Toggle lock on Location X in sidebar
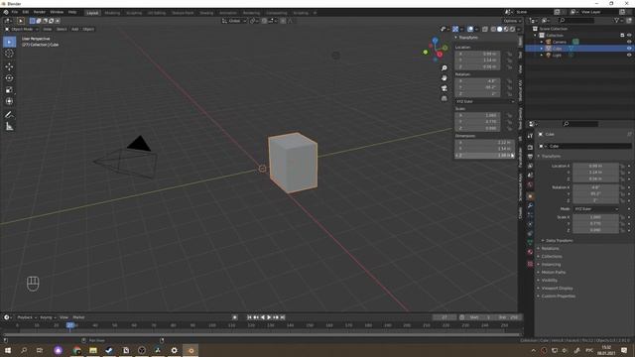635x357 pixels. [509, 54]
